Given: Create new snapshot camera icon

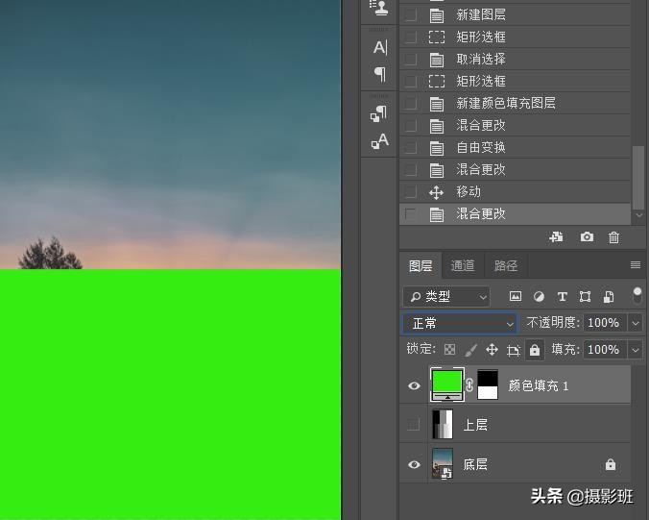Looking at the screenshot, I should [x=587, y=237].
